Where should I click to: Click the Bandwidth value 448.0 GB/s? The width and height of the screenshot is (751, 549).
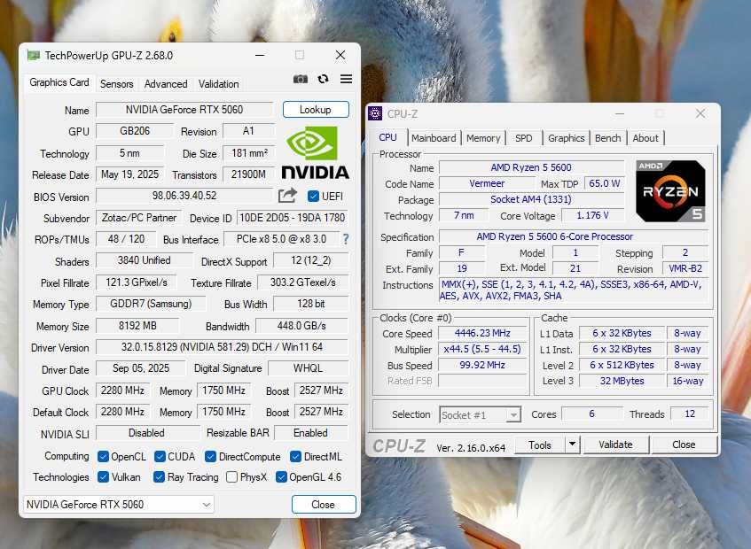[x=301, y=326]
